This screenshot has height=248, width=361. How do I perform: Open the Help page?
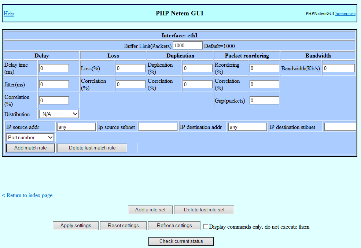[8, 14]
